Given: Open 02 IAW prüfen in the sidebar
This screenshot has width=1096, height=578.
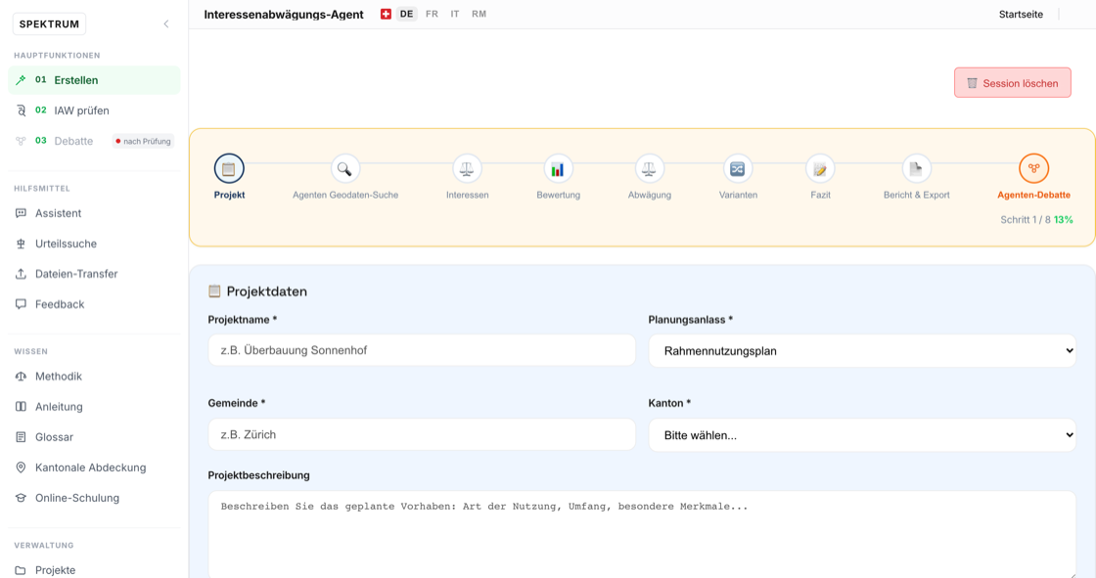Looking at the screenshot, I should pyautogui.click(x=94, y=111).
